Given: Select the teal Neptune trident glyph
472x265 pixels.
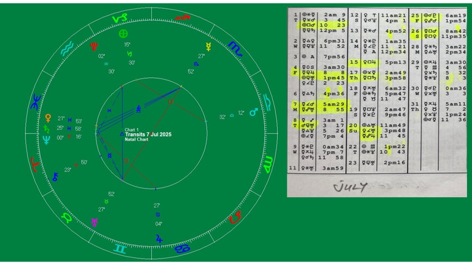Looking at the screenshot, I should 46,140.
